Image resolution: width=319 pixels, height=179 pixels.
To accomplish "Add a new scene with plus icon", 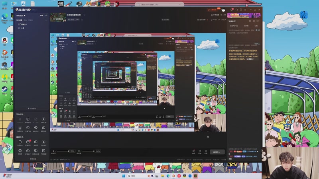I will 46,20.
